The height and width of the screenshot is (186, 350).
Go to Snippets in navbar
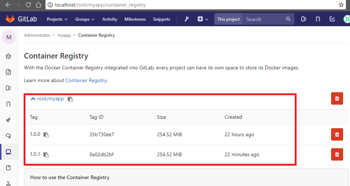tap(161, 19)
